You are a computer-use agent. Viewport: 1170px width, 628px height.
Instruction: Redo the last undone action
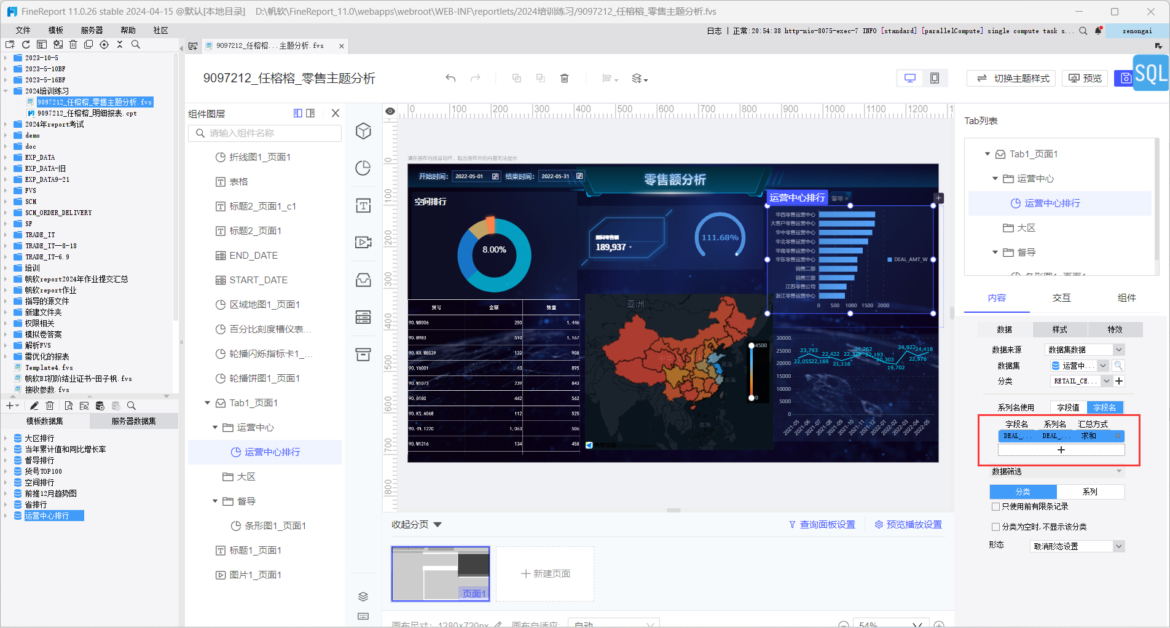tap(475, 78)
